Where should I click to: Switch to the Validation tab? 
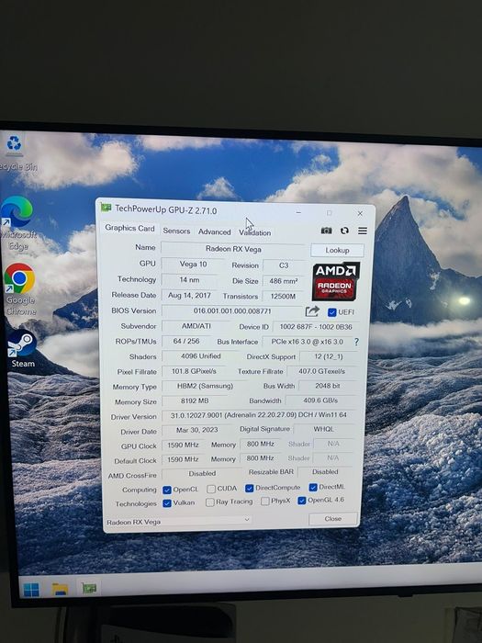click(255, 232)
